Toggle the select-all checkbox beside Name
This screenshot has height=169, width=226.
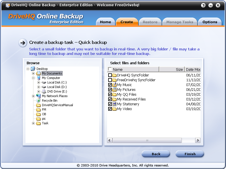click(x=110, y=69)
